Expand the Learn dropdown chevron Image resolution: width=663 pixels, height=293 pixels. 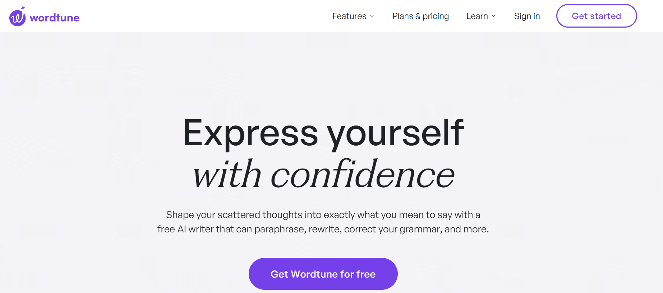(x=493, y=16)
